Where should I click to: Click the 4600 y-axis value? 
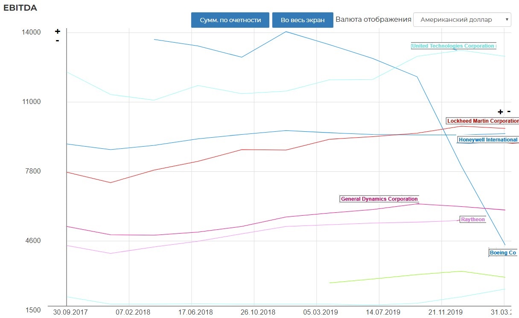(33, 241)
